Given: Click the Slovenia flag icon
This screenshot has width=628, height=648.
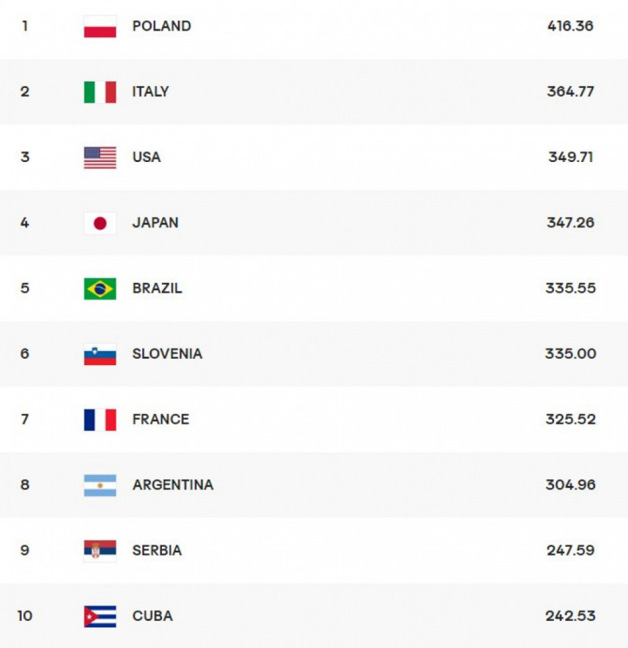Looking at the screenshot, I should click(100, 354).
